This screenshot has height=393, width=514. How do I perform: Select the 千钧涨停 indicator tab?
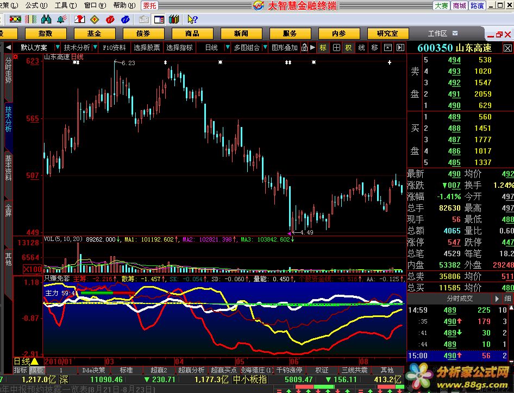(x=289, y=370)
